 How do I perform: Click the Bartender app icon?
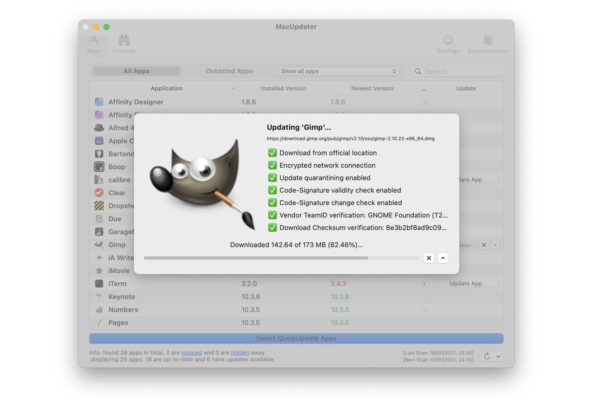point(99,154)
